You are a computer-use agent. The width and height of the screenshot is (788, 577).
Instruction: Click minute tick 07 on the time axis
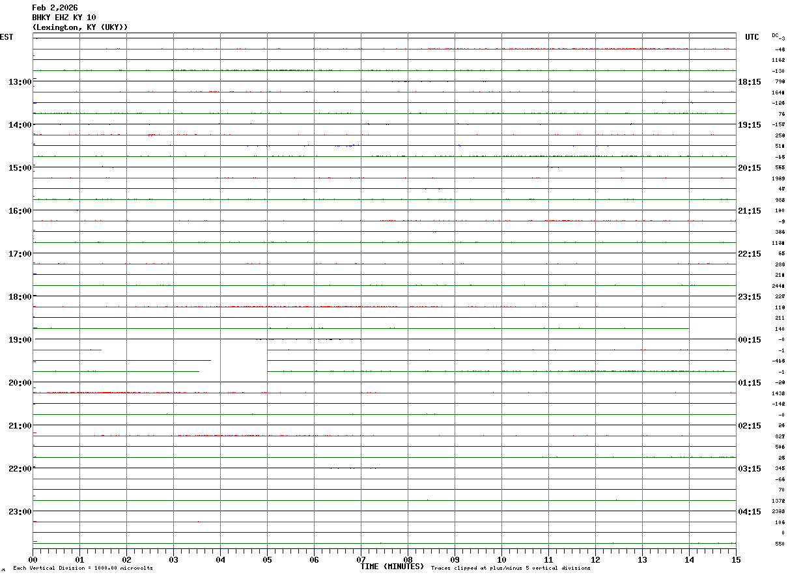click(361, 559)
